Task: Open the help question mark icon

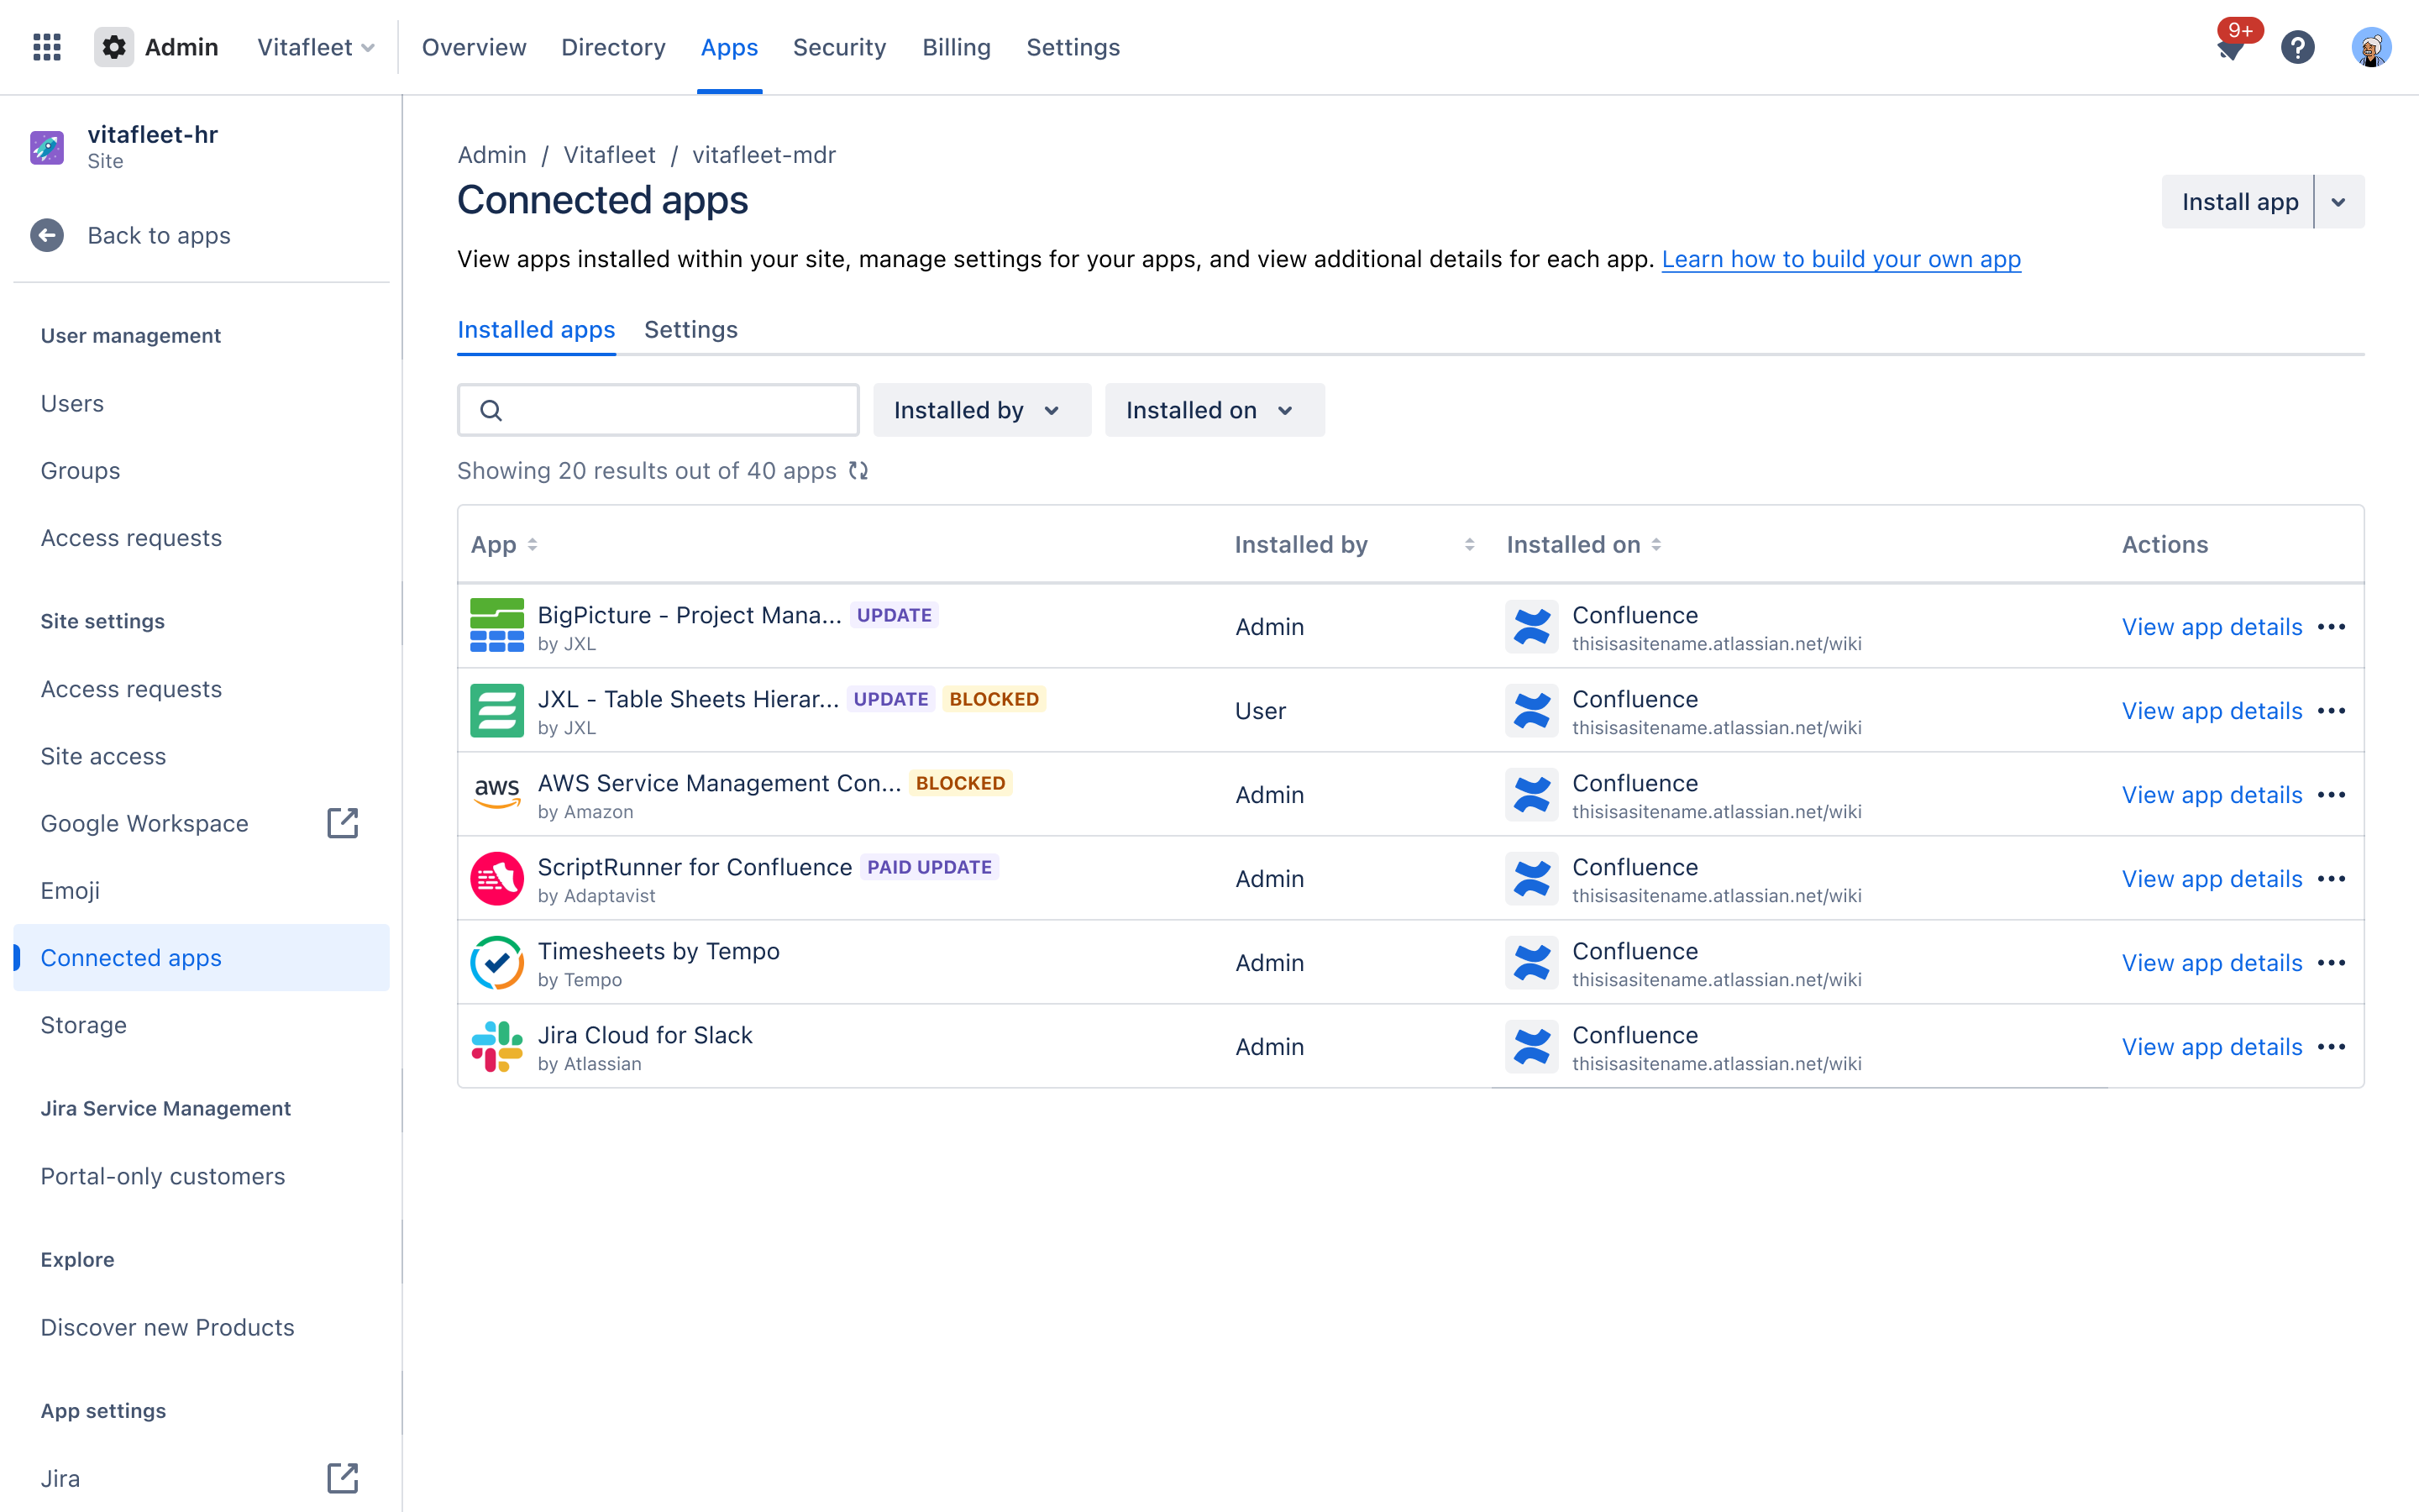Action: point(2297,47)
